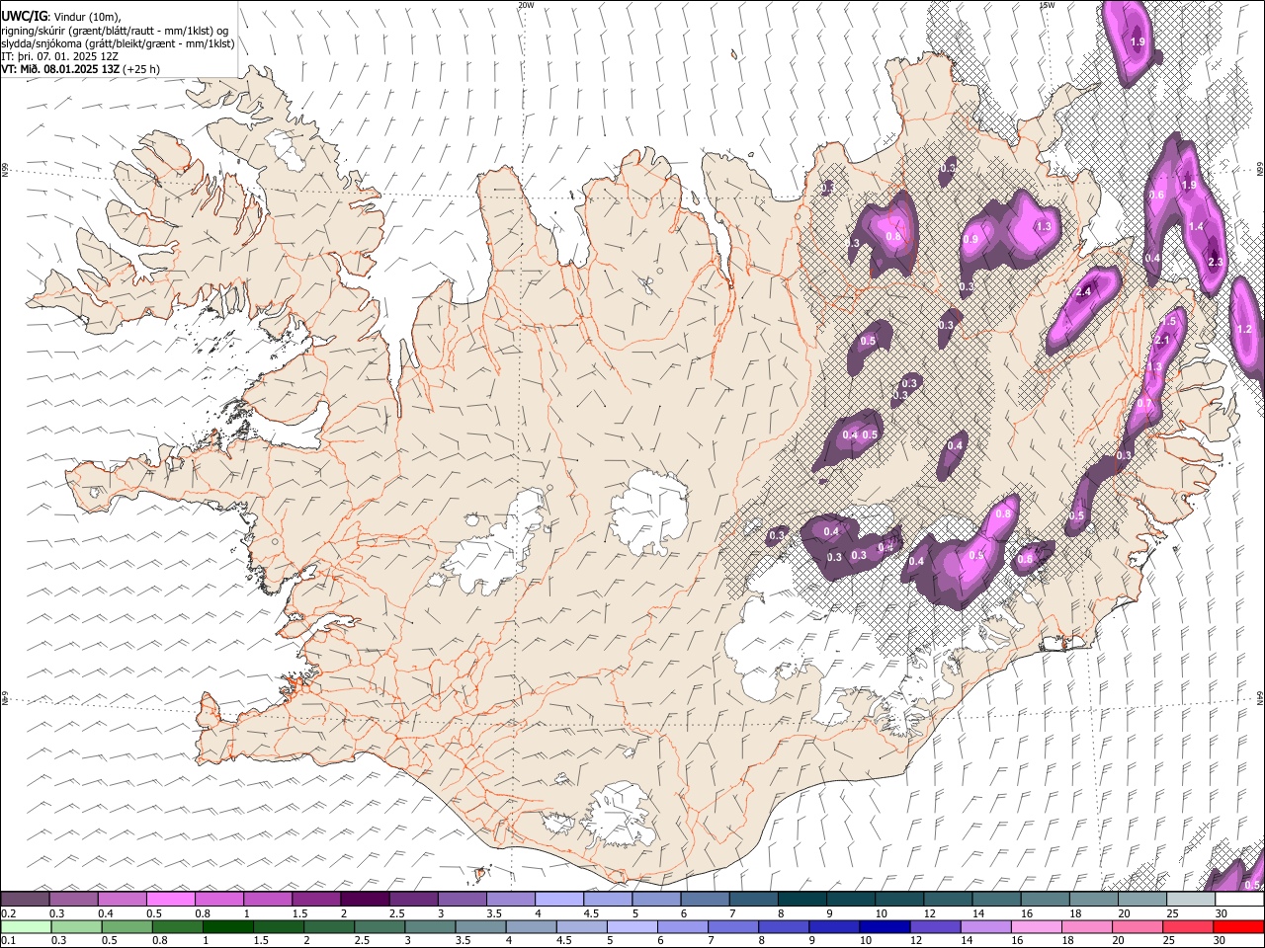
Task: Pick the pale gray swatch between 25 and 30, upper row
Action: tap(1190, 900)
